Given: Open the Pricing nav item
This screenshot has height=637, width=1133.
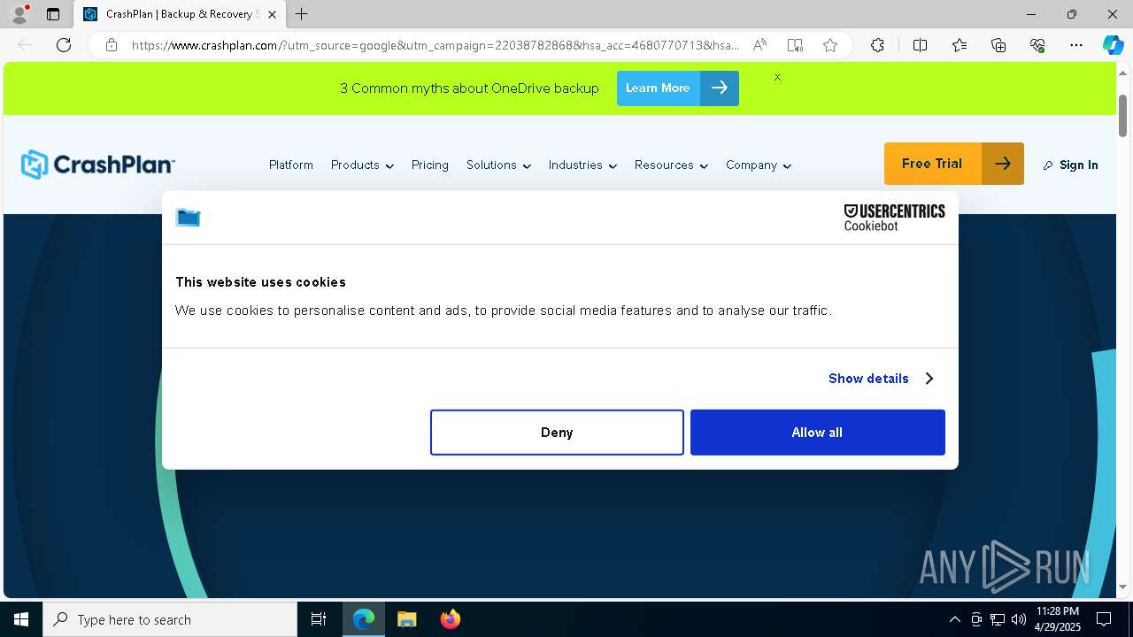Looking at the screenshot, I should pyautogui.click(x=430, y=165).
